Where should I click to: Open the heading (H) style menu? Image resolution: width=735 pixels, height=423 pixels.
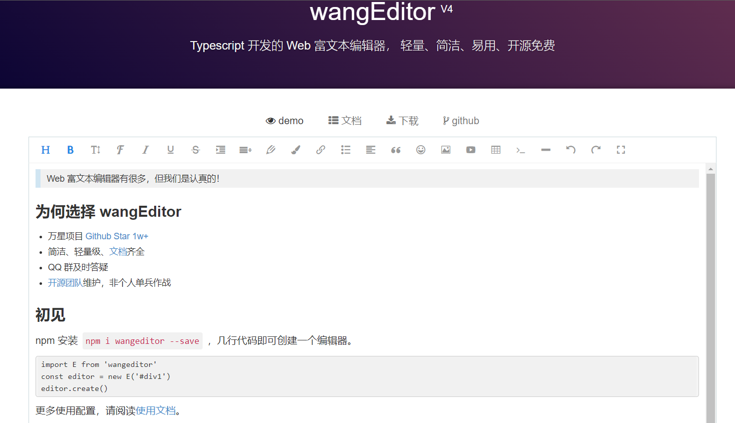pyautogui.click(x=46, y=150)
